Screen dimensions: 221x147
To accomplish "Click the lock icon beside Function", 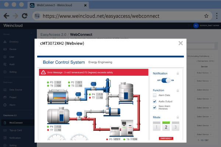I will (178, 90).
